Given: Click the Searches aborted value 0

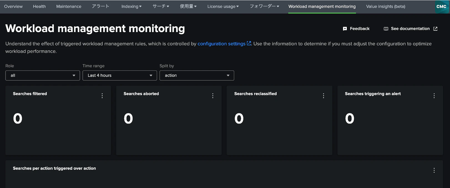Looking at the screenshot, I should click(x=128, y=119).
